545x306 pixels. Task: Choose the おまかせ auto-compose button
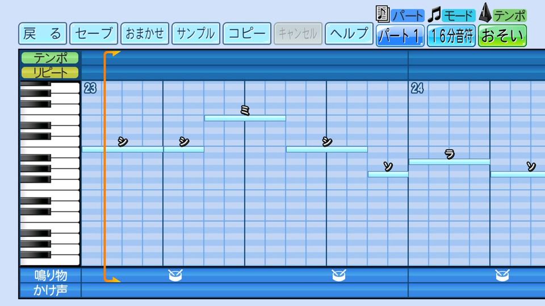coord(145,33)
